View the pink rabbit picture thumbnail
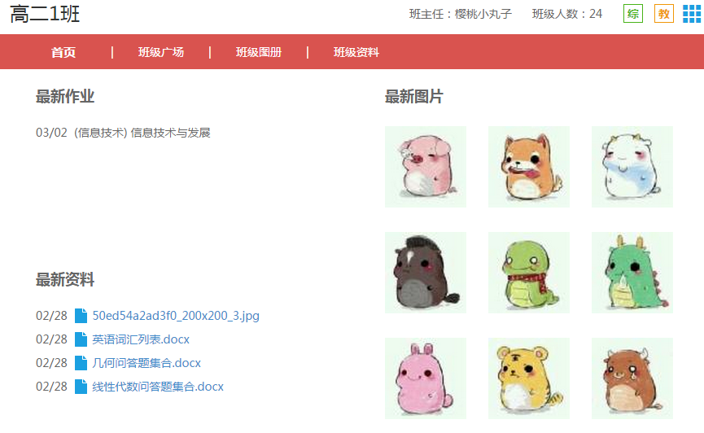The width and height of the screenshot is (704, 433). tap(426, 378)
